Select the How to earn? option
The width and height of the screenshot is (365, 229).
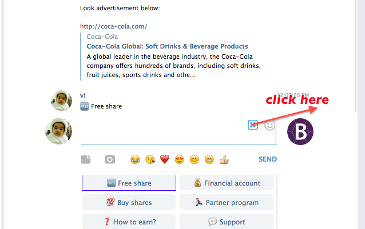[129, 222]
